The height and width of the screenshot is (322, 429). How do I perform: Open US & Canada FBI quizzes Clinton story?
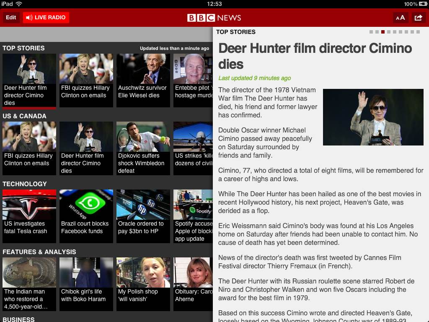[x=29, y=148]
